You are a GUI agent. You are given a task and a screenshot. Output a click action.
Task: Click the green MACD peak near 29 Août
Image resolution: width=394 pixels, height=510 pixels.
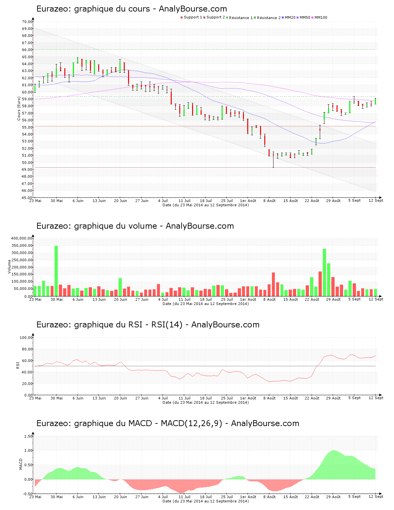click(333, 465)
